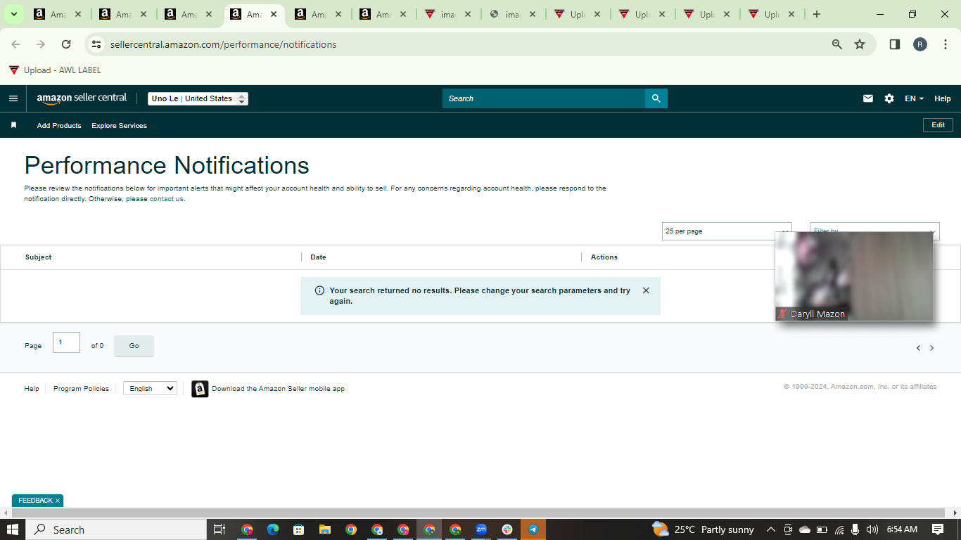
Task: Open Chrome zoom magnifier in address bar
Action: pyautogui.click(x=837, y=44)
